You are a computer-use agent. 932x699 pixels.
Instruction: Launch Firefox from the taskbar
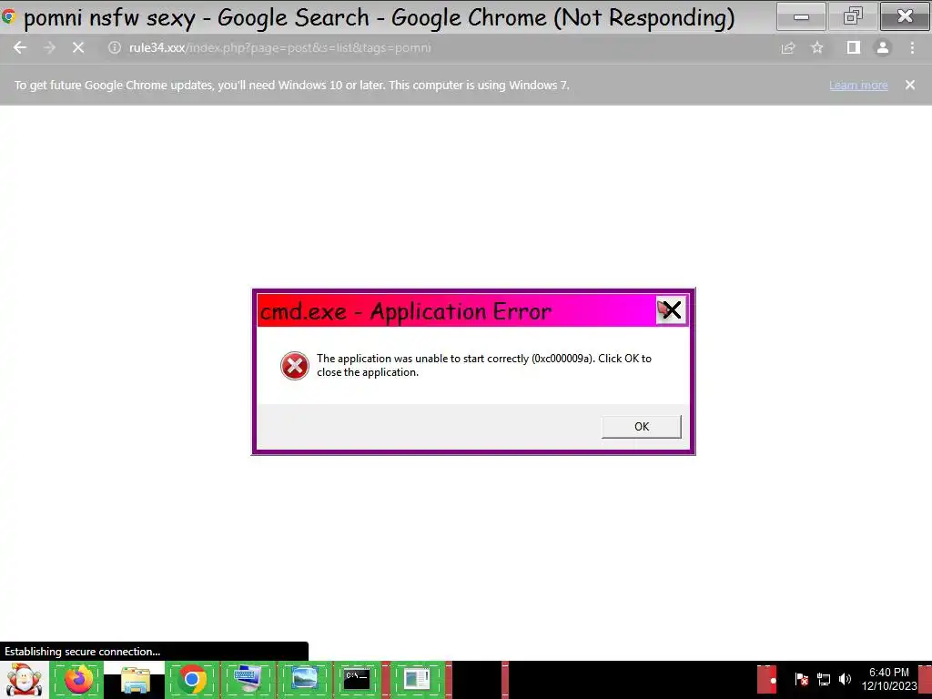click(x=78, y=680)
